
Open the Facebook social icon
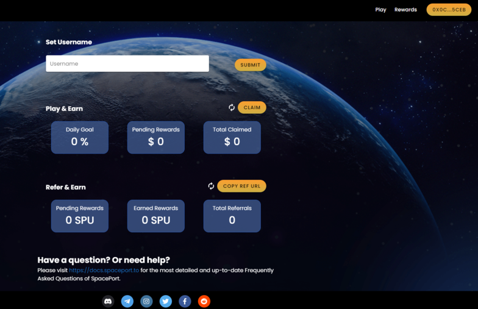pos(185,301)
